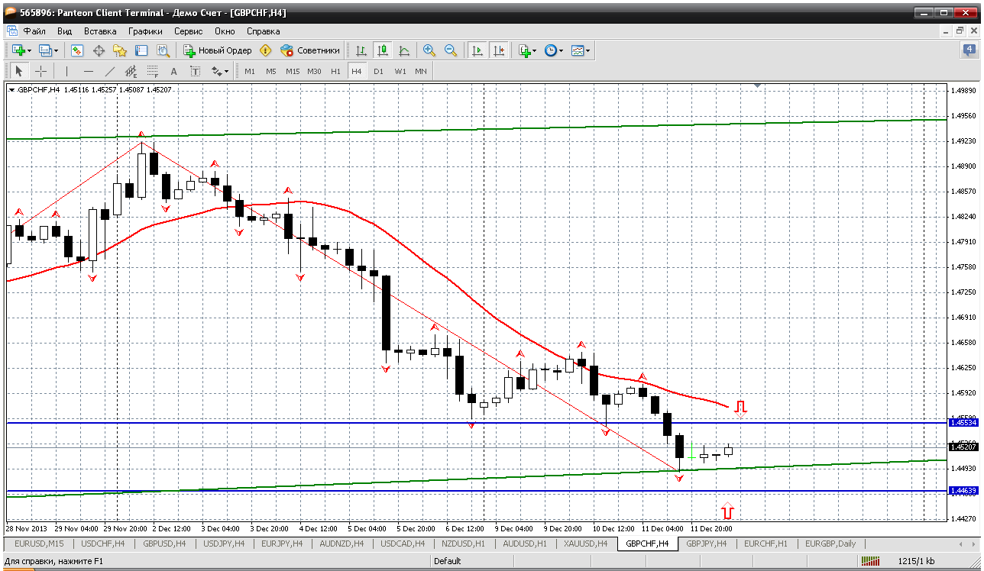The width and height of the screenshot is (984, 571).
Task: Click the Советники button
Action: point(309,50)
